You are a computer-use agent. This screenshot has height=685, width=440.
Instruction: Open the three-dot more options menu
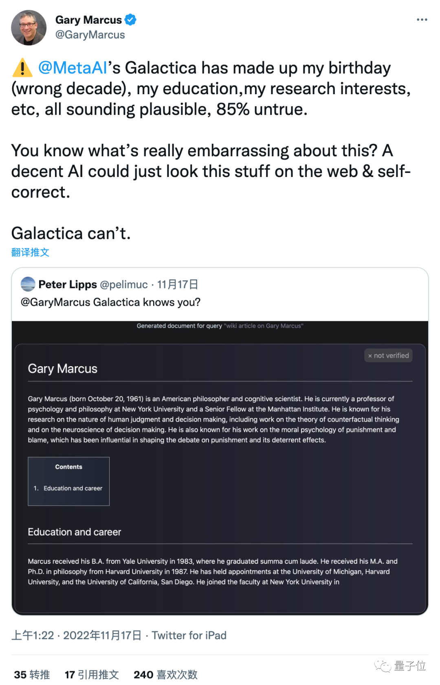[x=422, y=20]
